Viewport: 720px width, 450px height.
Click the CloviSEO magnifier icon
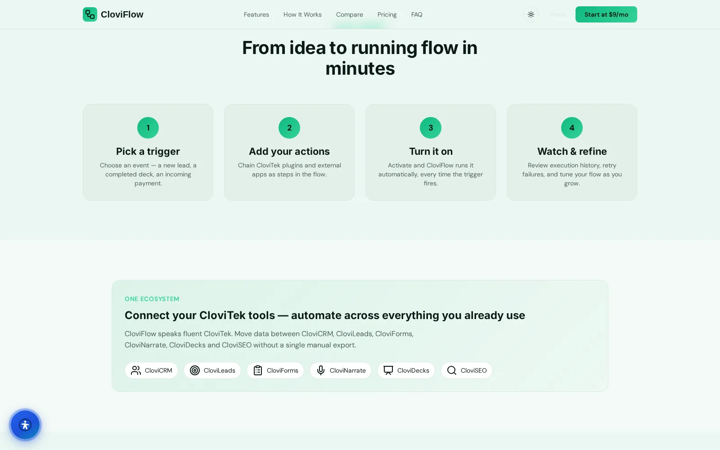click(x=452, y=370)
